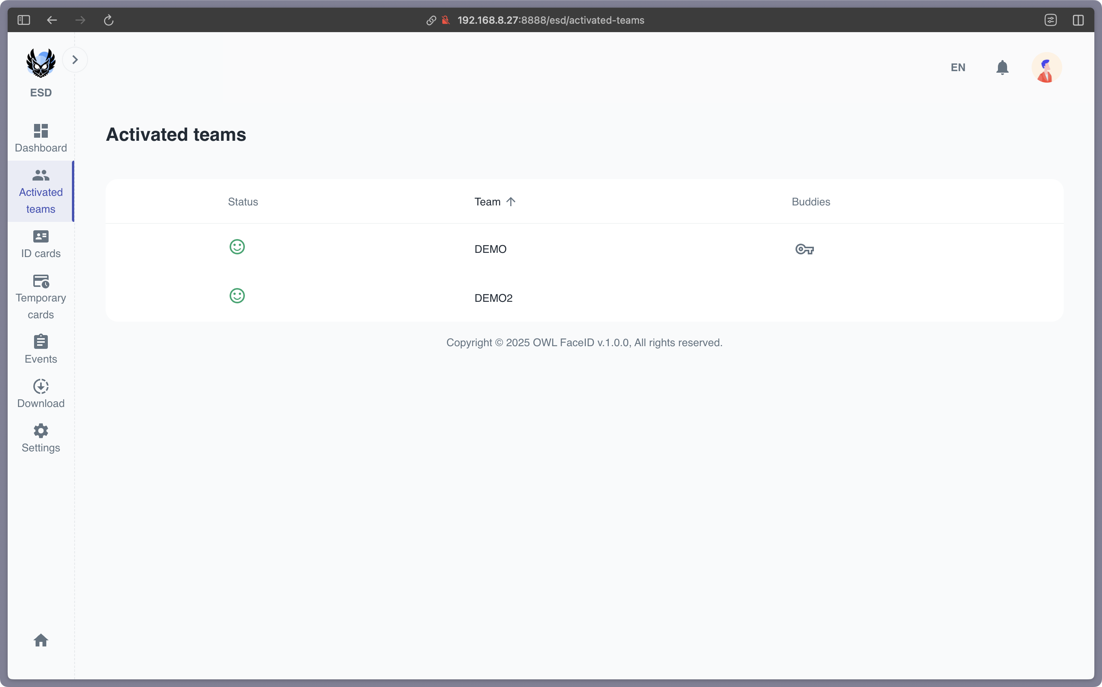Click the ESD owl logo

[x=41, y=63]
